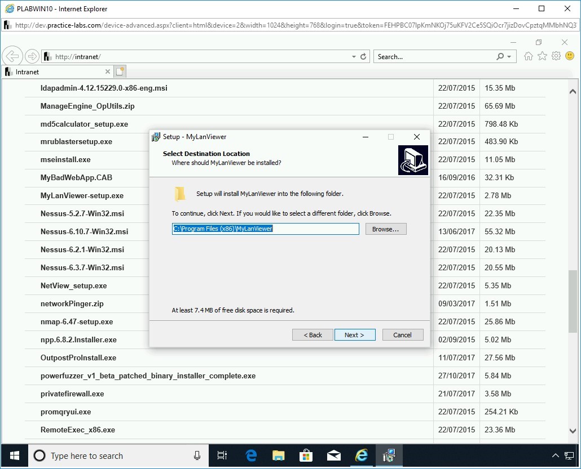Expand the search provider dropdown arrow
The width and height of the screenshot is (581, 469).
coord(509,57)
